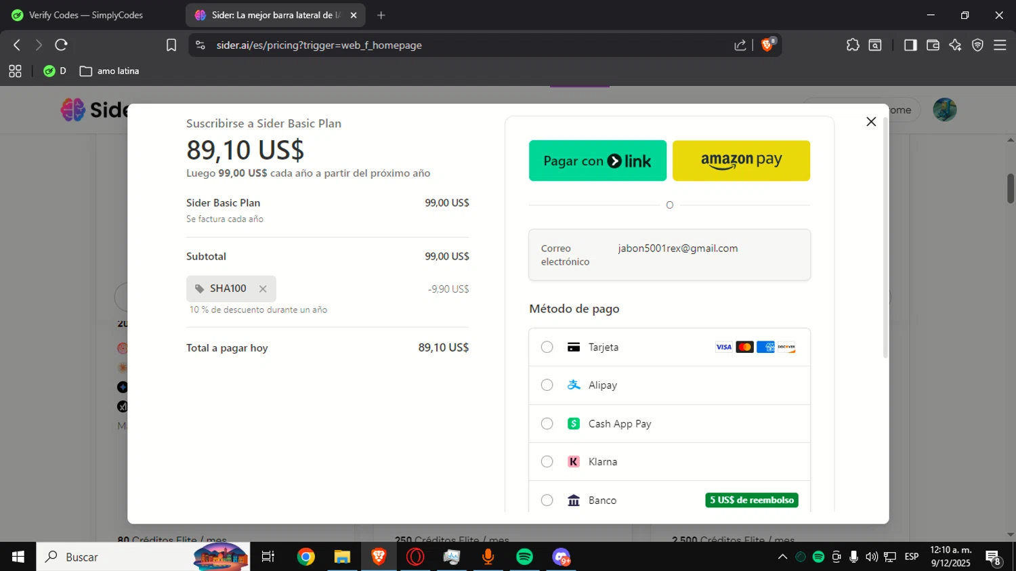Reload the current page
This screenshot has width=1016, height=571.
(x=61, y=45)
